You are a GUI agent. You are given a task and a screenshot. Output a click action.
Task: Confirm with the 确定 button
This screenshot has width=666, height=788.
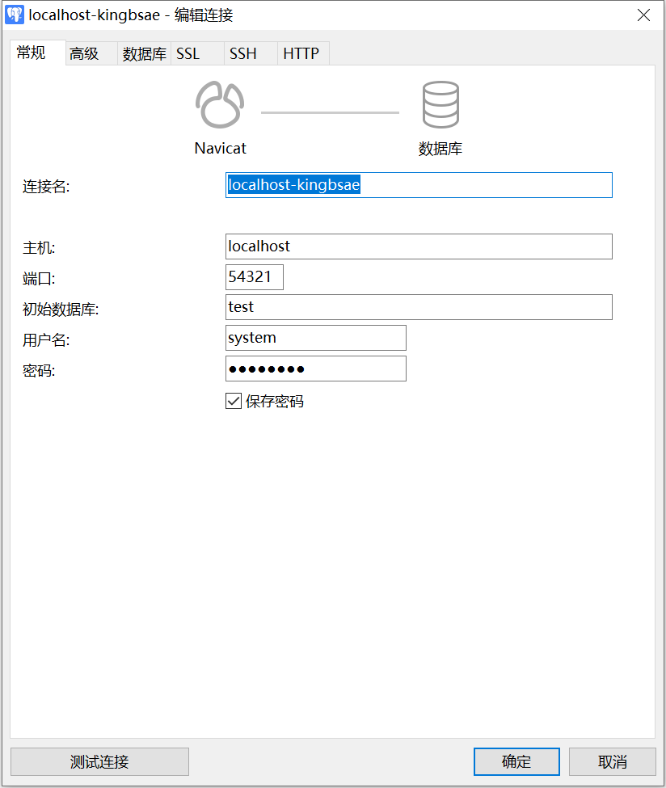click(x=516, y=762)
